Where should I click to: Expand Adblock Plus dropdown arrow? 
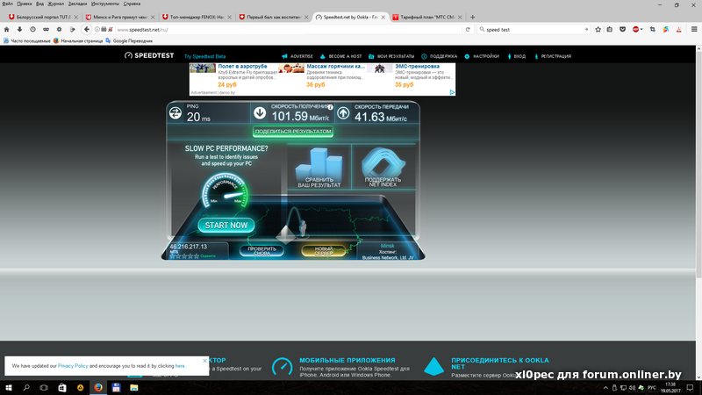(x=641, y=30)
